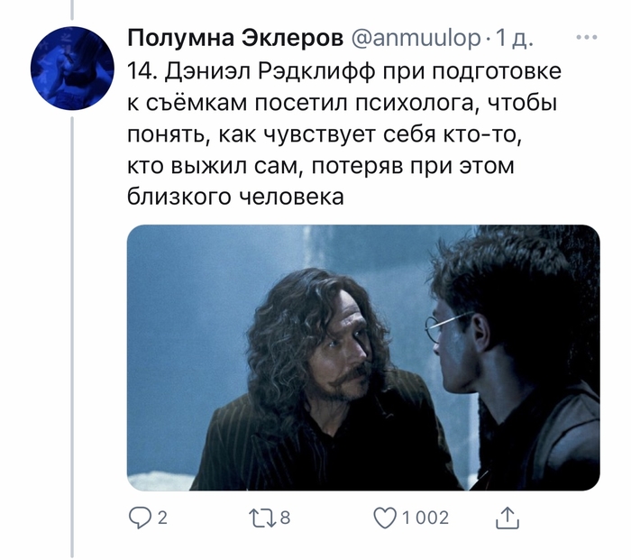Open the tweet text about Дэниэл Рэдклифф
The width and height of the screenshot is (631, 560).
[344, 134]
